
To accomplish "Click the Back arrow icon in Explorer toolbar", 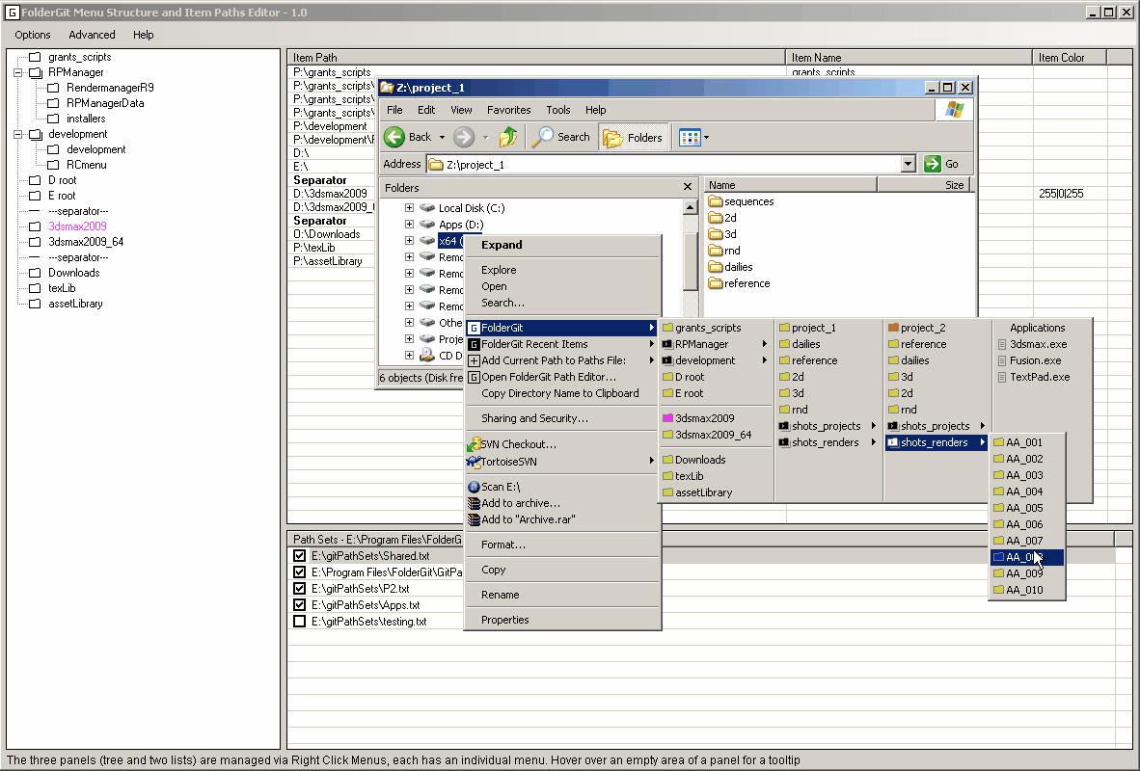I will pos(394,137).
